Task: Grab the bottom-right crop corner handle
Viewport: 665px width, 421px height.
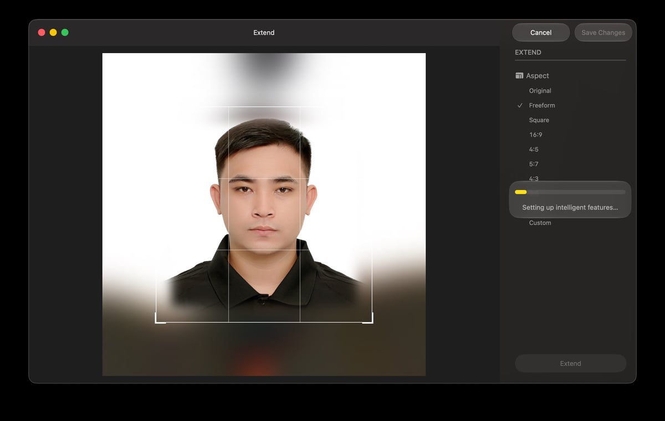Action: 368,318
